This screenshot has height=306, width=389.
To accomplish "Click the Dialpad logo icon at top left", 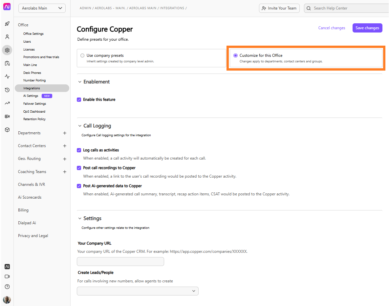I will [x=7, y=7].
